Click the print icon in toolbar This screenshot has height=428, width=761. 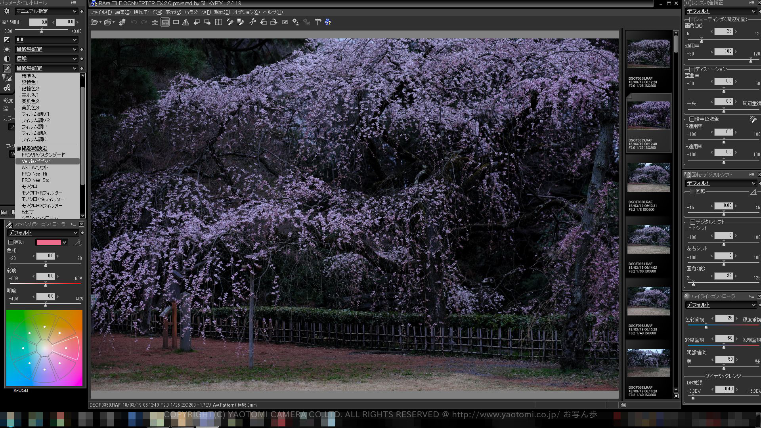[x=122, y=22]
